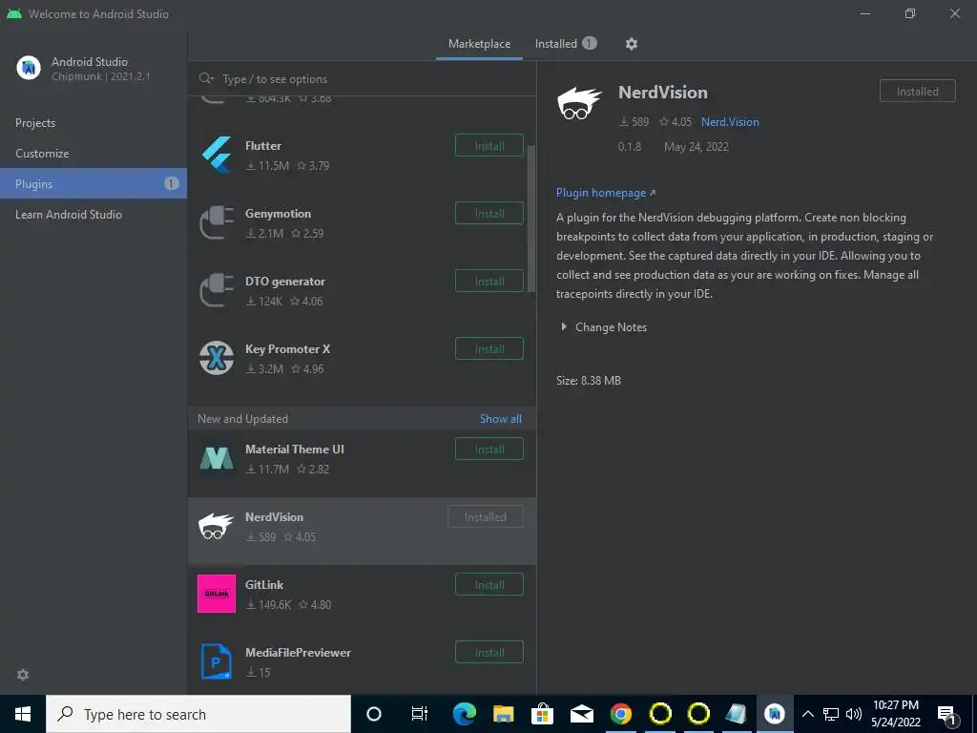The image size is (977, 733).
Task: Select the MediaFilePreviewer plugin name
Action: click(298, 653)
